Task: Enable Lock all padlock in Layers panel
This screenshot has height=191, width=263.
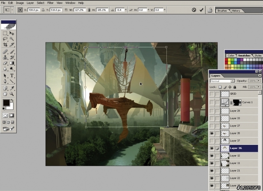Action: pyautogui.click(x=235, y=87)
